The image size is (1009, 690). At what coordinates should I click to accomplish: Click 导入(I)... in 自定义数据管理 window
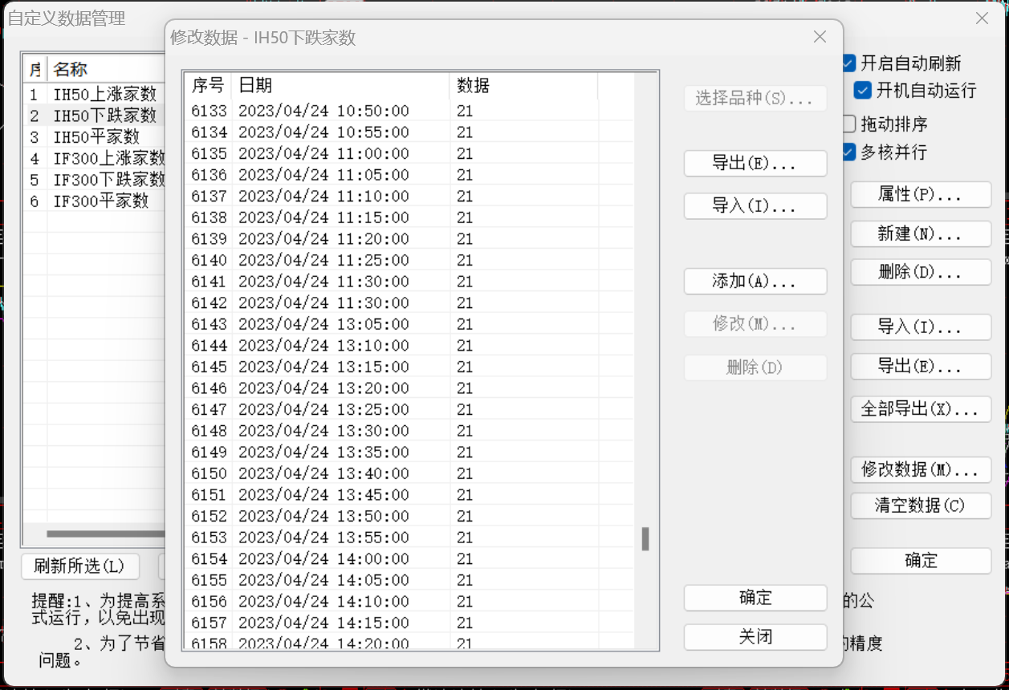[921, 327]
